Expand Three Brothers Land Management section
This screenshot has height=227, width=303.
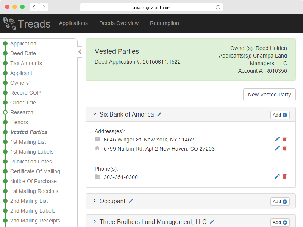pos(95,221)
